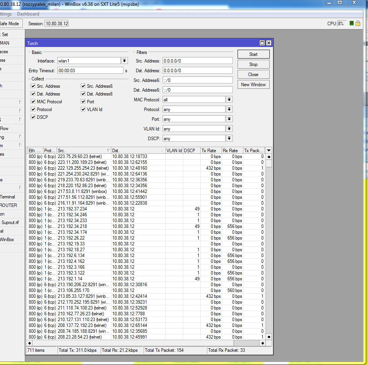The height and width of the screenshot is (365, 368).
Task: Click the padlock icon beside CPU indicator
Action: pyautogui.click(x=358, y=23)
